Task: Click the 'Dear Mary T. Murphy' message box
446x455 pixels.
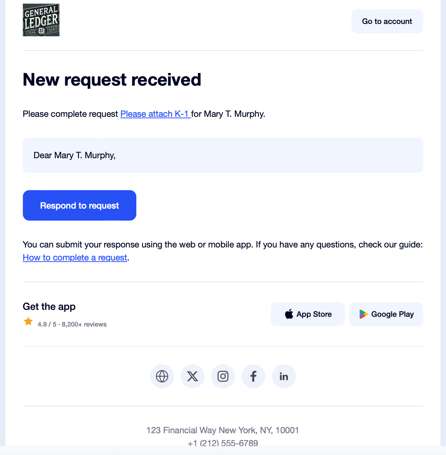Action: (x=223, y=155)
